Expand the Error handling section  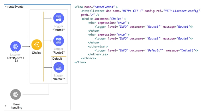point(6,106)
